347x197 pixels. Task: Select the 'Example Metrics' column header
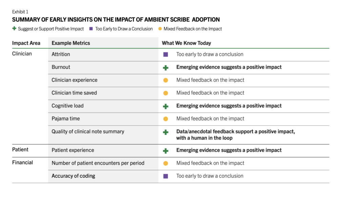tap(71, 43)
